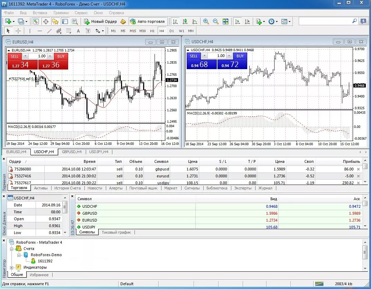Open the Сервис menu
The height and width of the screenshot is (289, 371).
[81, 13]
